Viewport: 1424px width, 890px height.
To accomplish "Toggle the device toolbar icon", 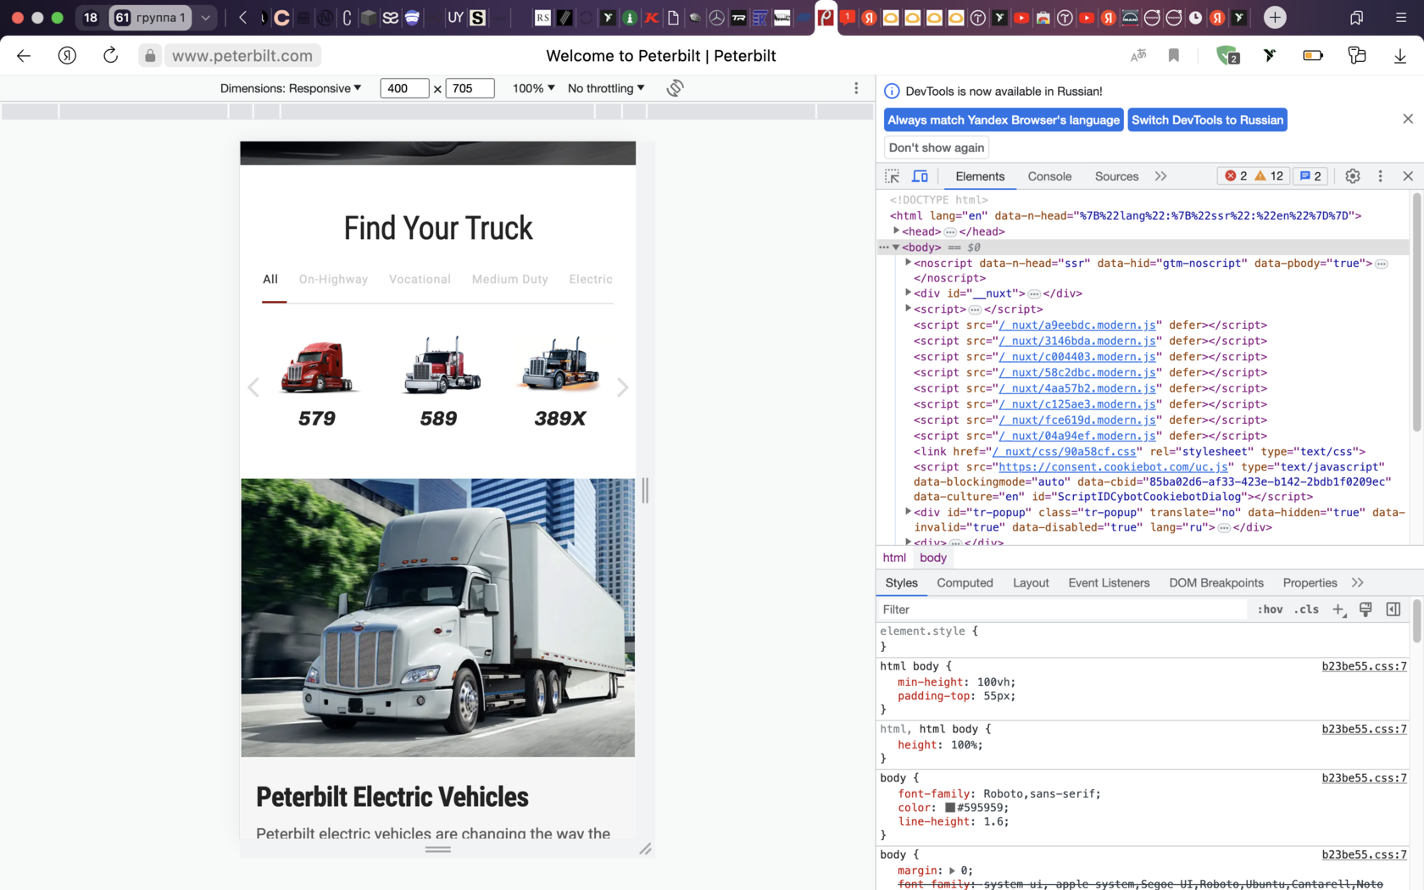I will click(920, 176).
